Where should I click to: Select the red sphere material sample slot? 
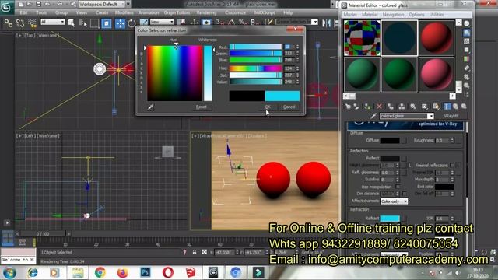click(437, 38)
